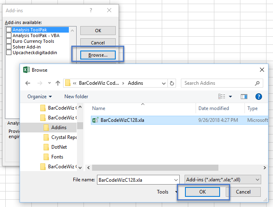
Task: Open the Organize menu
Action: [x=40, y=97]
